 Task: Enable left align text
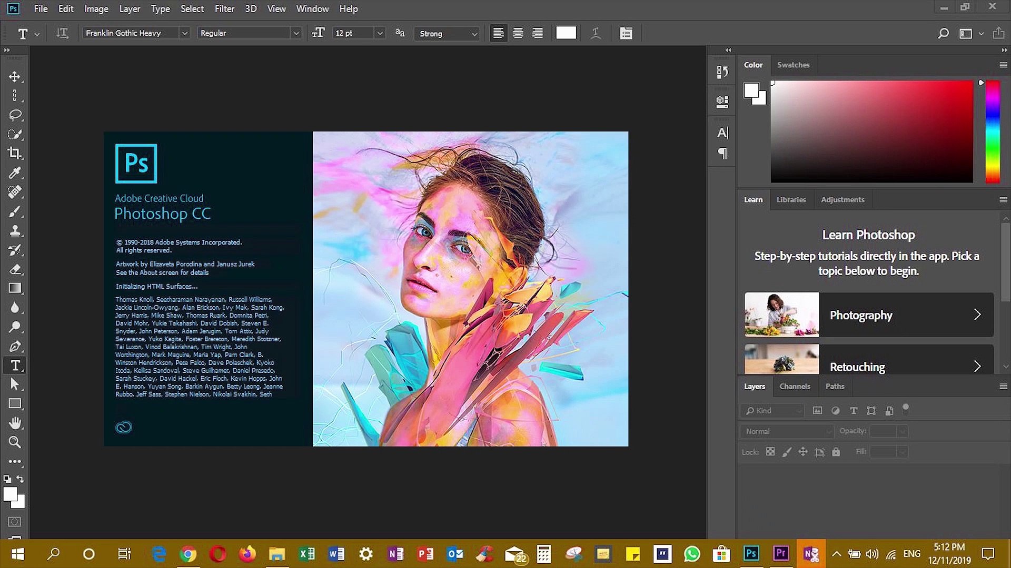498,33
